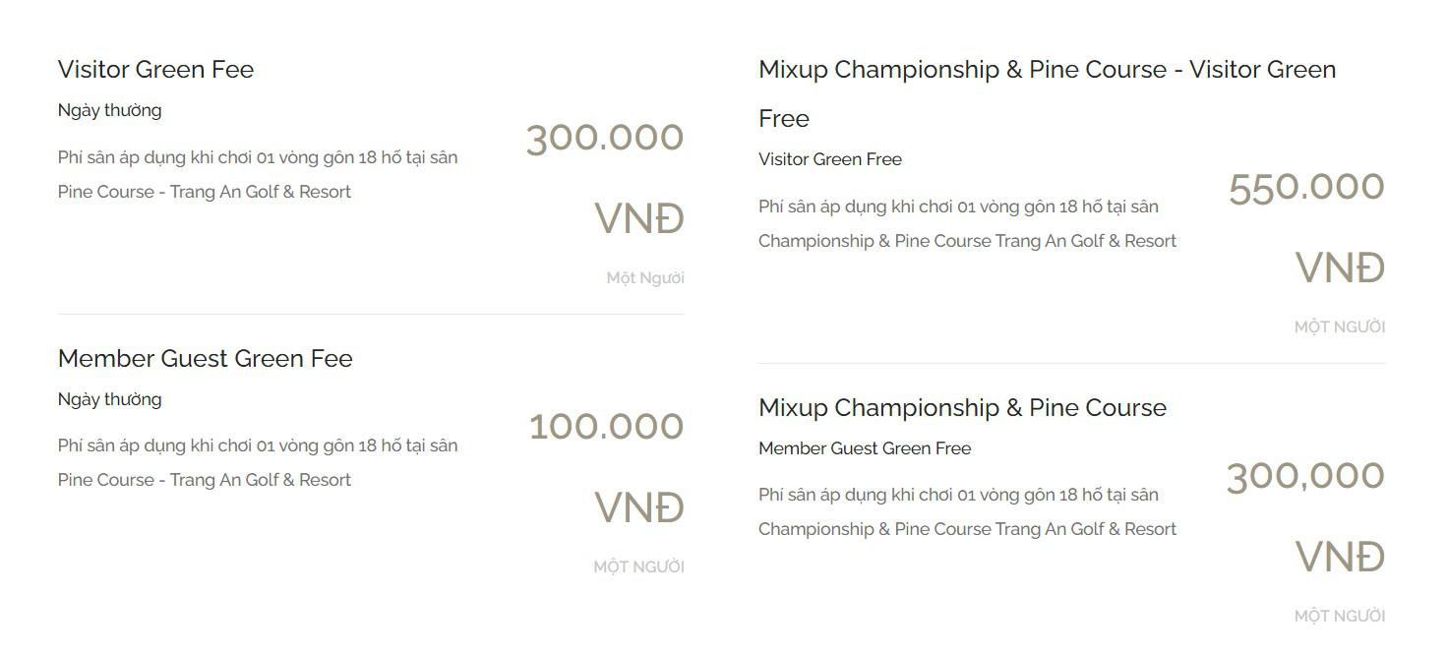Screen dimensions: 1448x652
Task: Click the VNĐ currency below the 300.000 price
Action: [638, 218]
